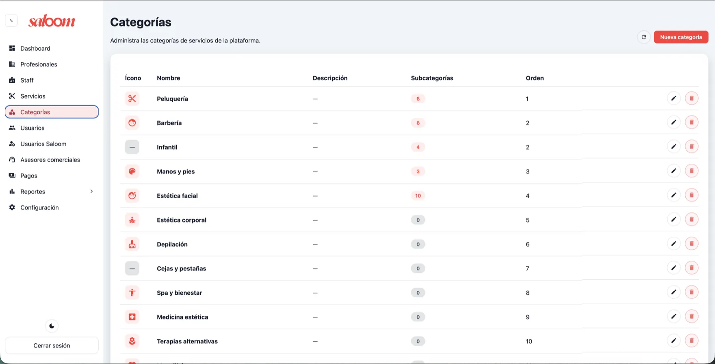Go to Usuarios Saloom
This screenshot has width=715, height=364.
(x=52, y=144)
